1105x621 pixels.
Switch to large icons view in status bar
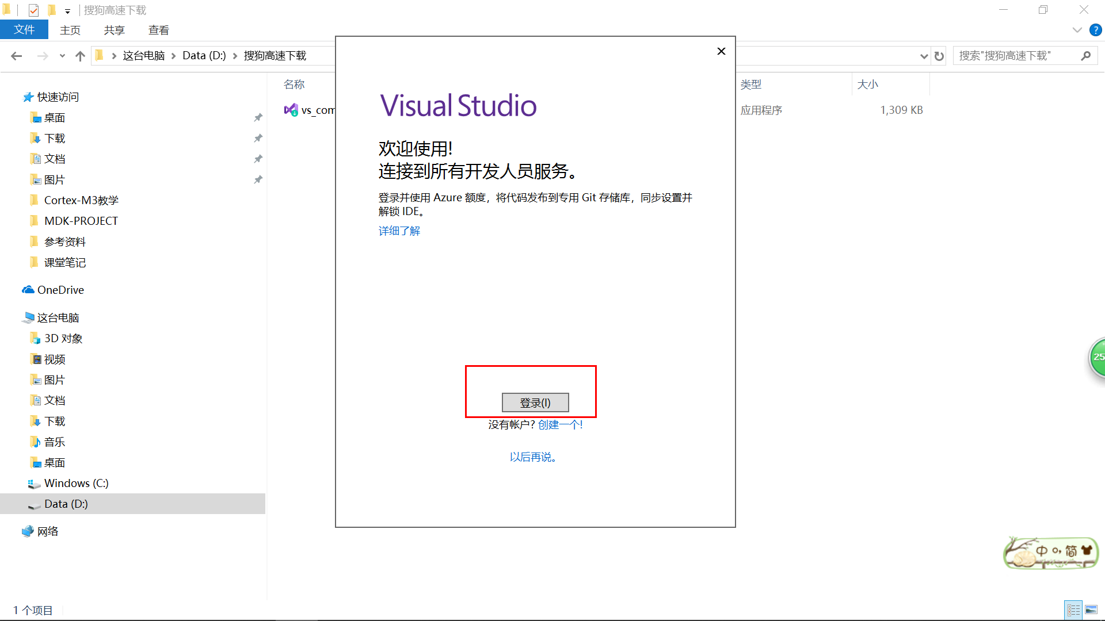coord(1091,609)
